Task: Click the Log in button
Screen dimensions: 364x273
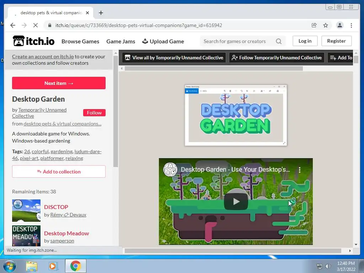Action: tap(305, 41)
